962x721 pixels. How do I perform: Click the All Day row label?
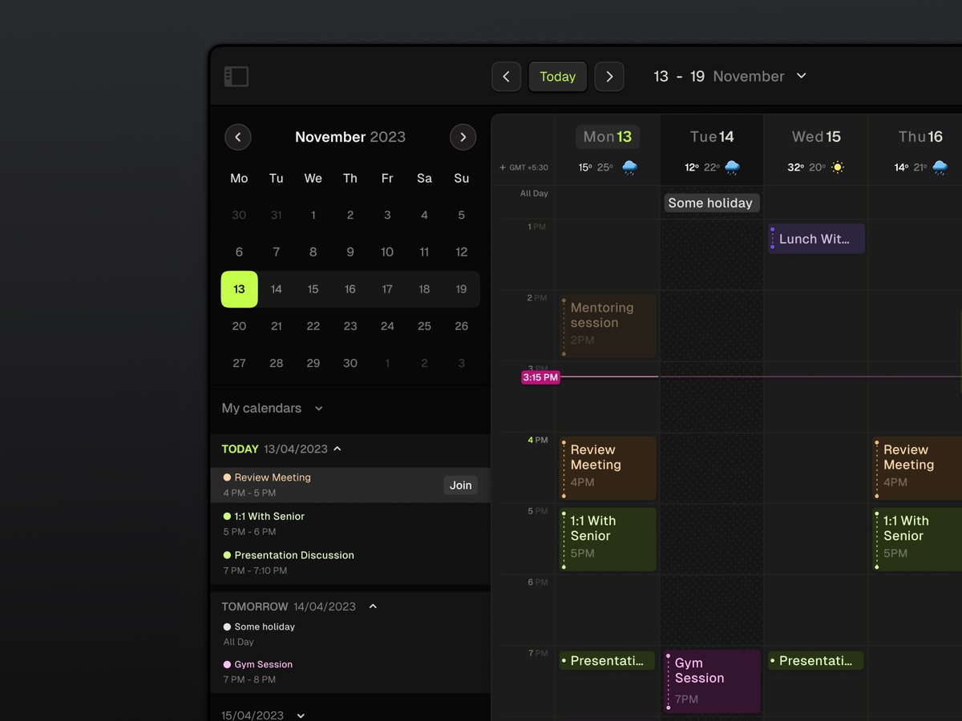[x=534, y=194]
